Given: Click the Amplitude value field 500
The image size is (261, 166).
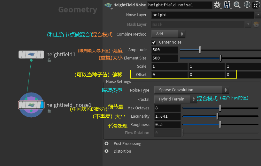Looking at the screenshot, I should [x=165, y=50].
